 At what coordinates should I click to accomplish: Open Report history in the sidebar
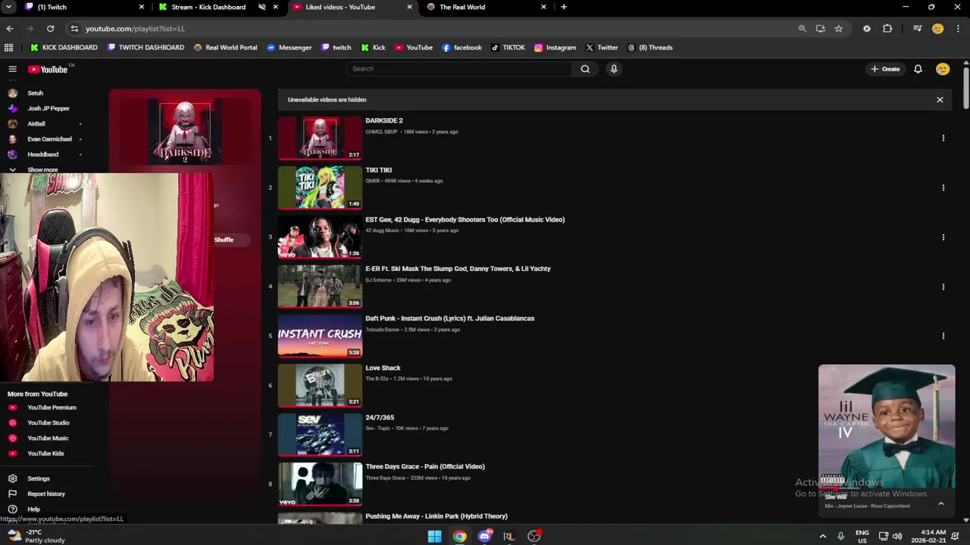pyautogui.click(x=46, y=494)
